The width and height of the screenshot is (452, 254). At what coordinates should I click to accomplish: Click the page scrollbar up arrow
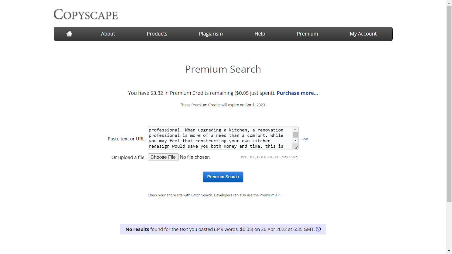click(449, 3)
